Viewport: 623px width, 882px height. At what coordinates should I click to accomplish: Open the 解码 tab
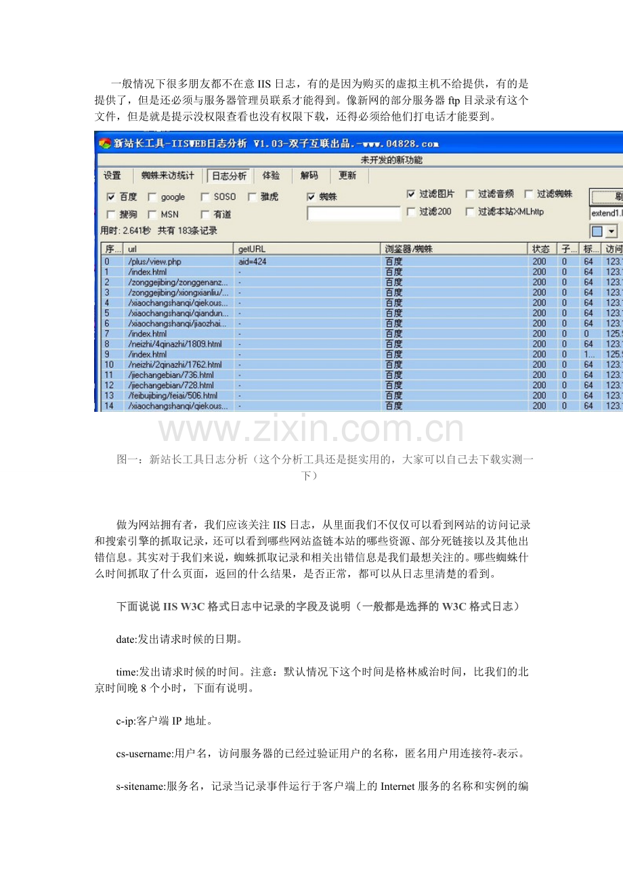coord(309,176)
